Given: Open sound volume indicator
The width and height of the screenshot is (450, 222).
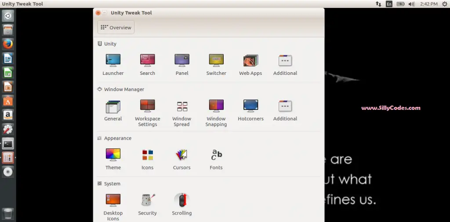Looking at the screenshot, I should (411, 4).
